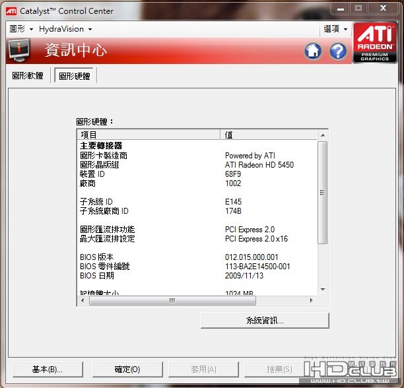This screenshot has width=404, height=388.
Task: Click the ATI icon in the title bar
Action: point(11,11)
